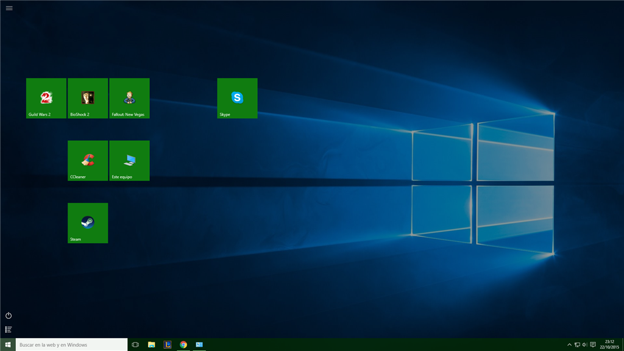Focus the 'Buscar en la web y en Windows' search box

(72, 345)
